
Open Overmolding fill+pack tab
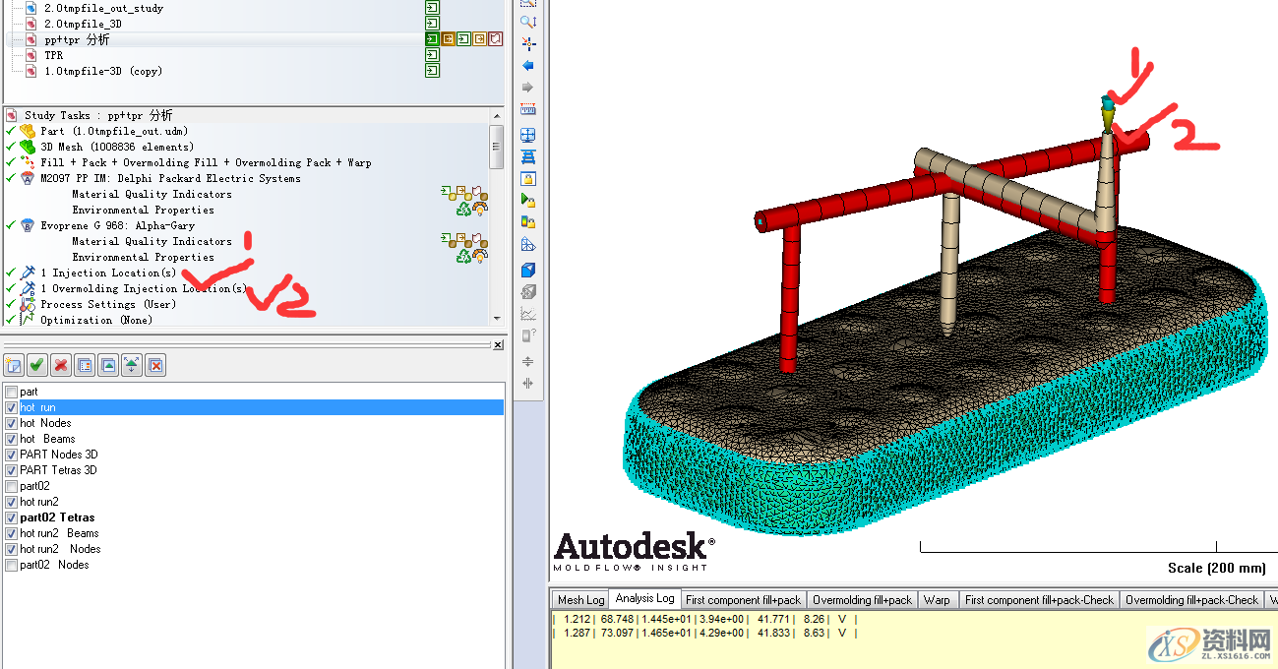(862, 599)
